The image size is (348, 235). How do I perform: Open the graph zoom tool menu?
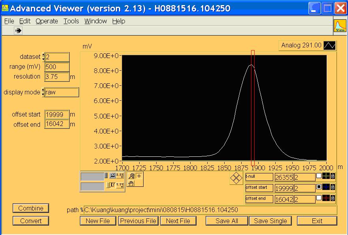(131, 176)
